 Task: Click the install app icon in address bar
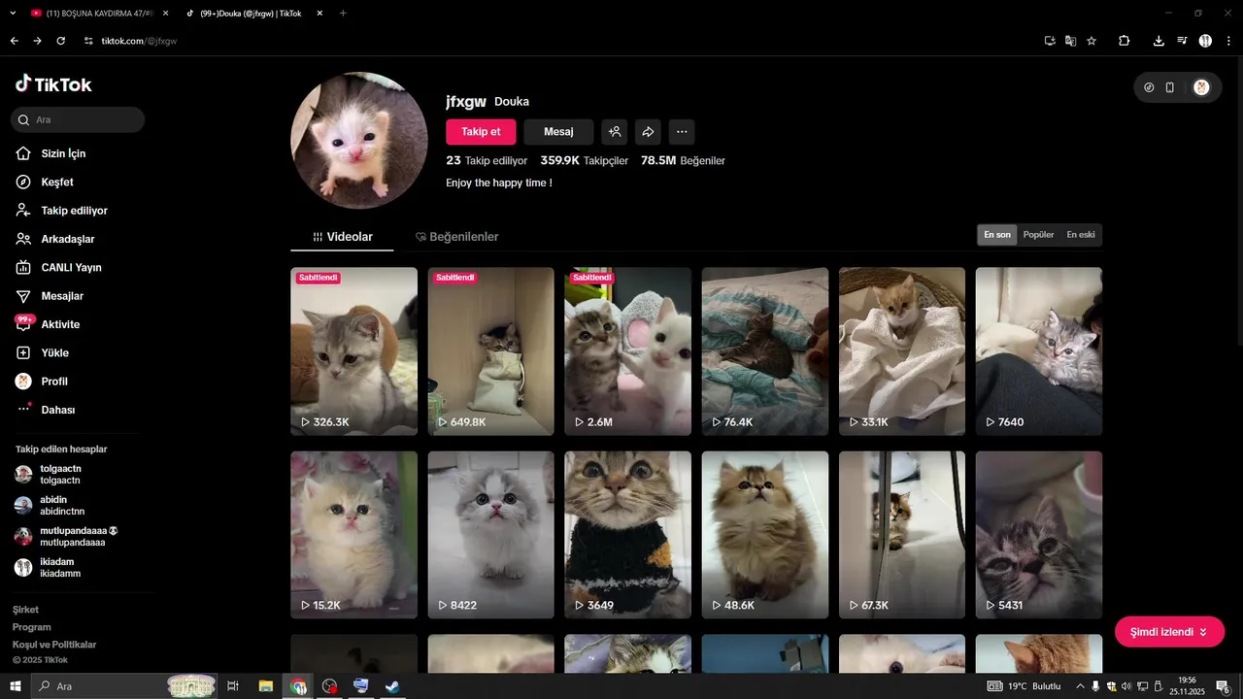click(x=1050, y=41)
